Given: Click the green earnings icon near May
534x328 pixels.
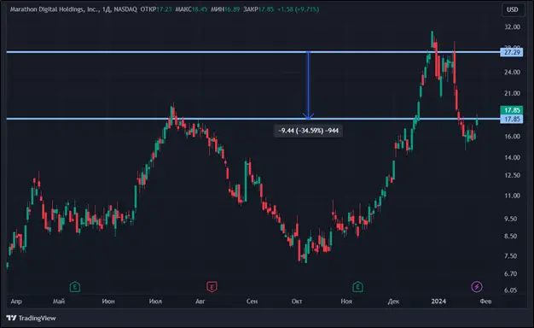Looking at the screenshot, I should pos(75,287).
